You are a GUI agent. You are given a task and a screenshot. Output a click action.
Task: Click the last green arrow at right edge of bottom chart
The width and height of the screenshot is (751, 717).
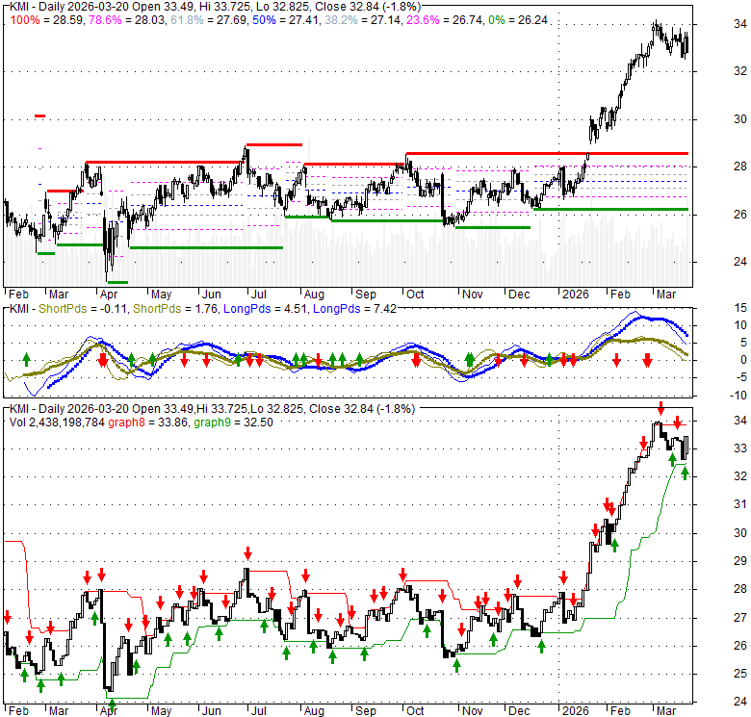coord(685,473)
